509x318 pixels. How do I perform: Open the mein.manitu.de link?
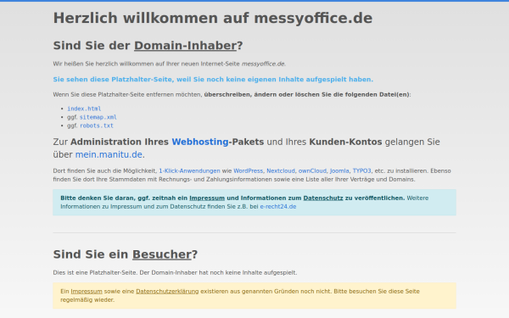click(109, 155)
